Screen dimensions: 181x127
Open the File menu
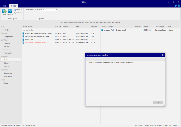5,5
